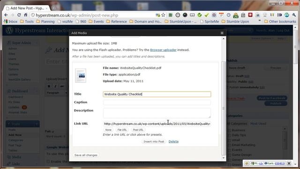The width and height of the screenshot is (300, 169).
Task: Click the None link preset button
Action: tap(108, 130)
